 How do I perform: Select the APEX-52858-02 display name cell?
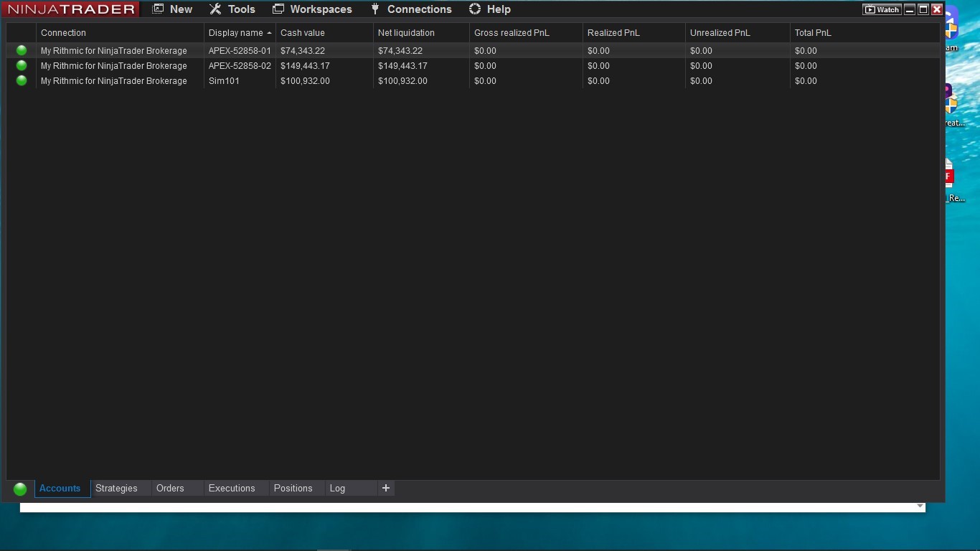tap(240, 66)
